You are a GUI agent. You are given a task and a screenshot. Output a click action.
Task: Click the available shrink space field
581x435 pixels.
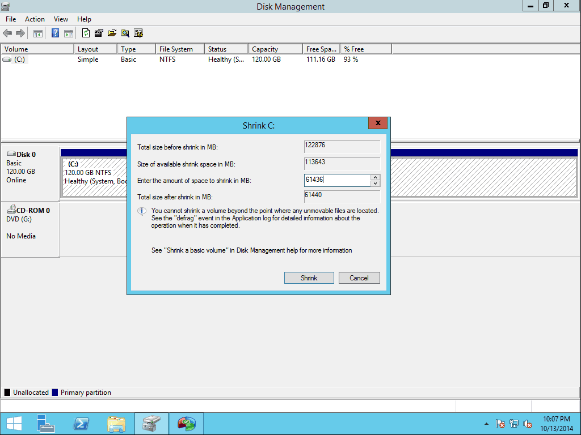point(342,164)
